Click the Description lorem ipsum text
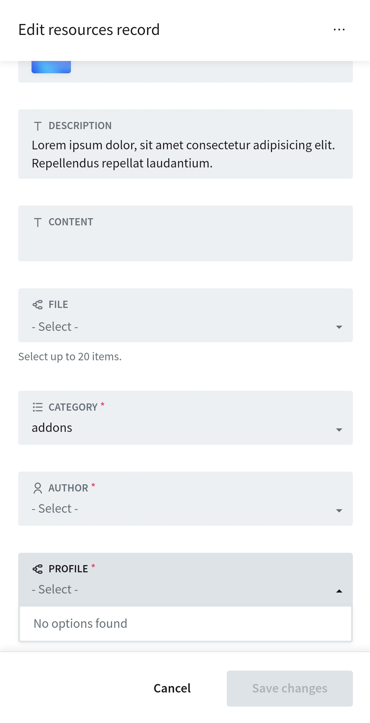 [x=183, y=153]
